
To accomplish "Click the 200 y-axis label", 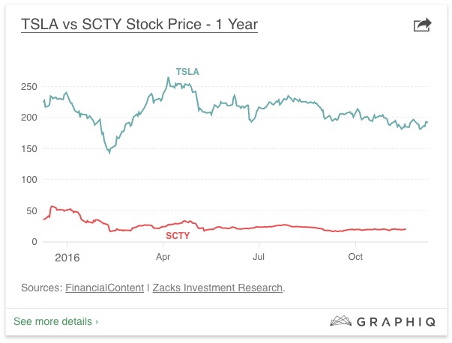I will click(28, 118).
